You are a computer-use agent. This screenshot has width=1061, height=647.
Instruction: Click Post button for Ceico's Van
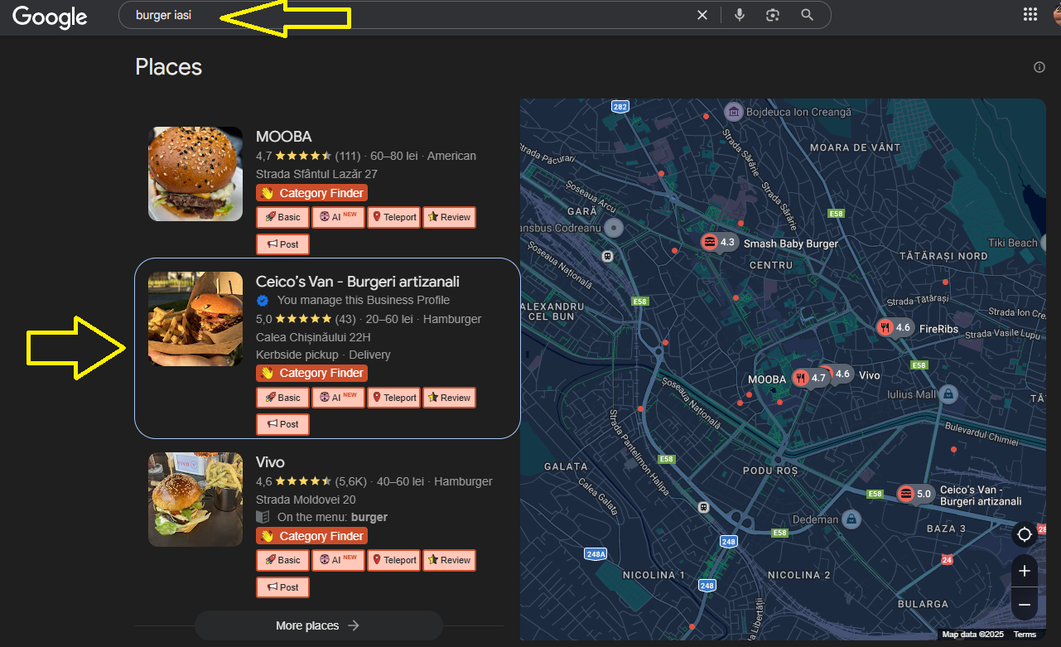282,424
